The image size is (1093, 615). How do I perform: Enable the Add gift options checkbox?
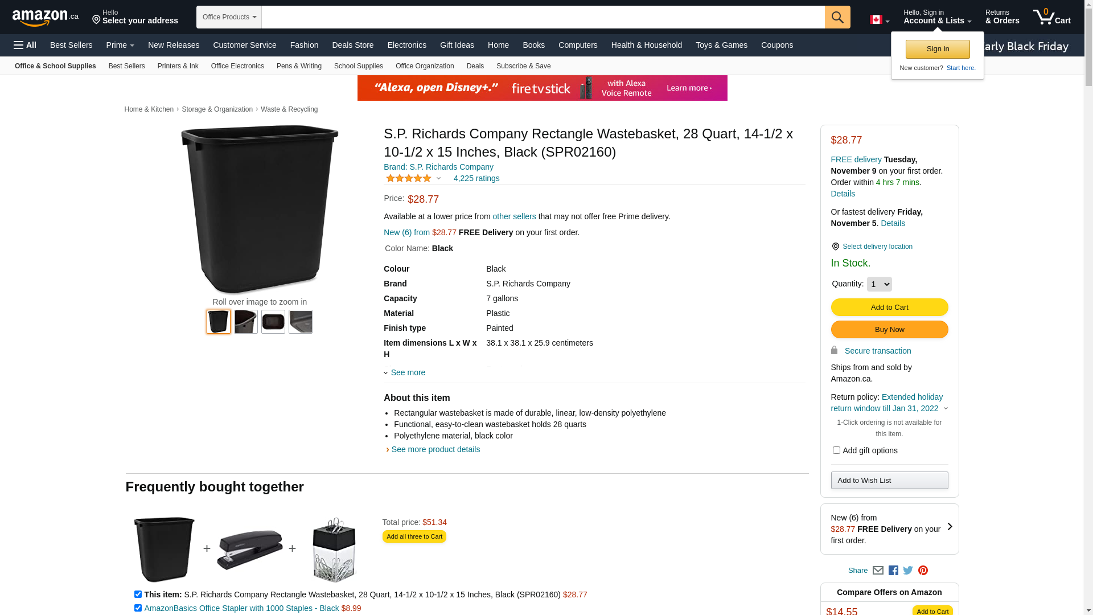point(836,450)
